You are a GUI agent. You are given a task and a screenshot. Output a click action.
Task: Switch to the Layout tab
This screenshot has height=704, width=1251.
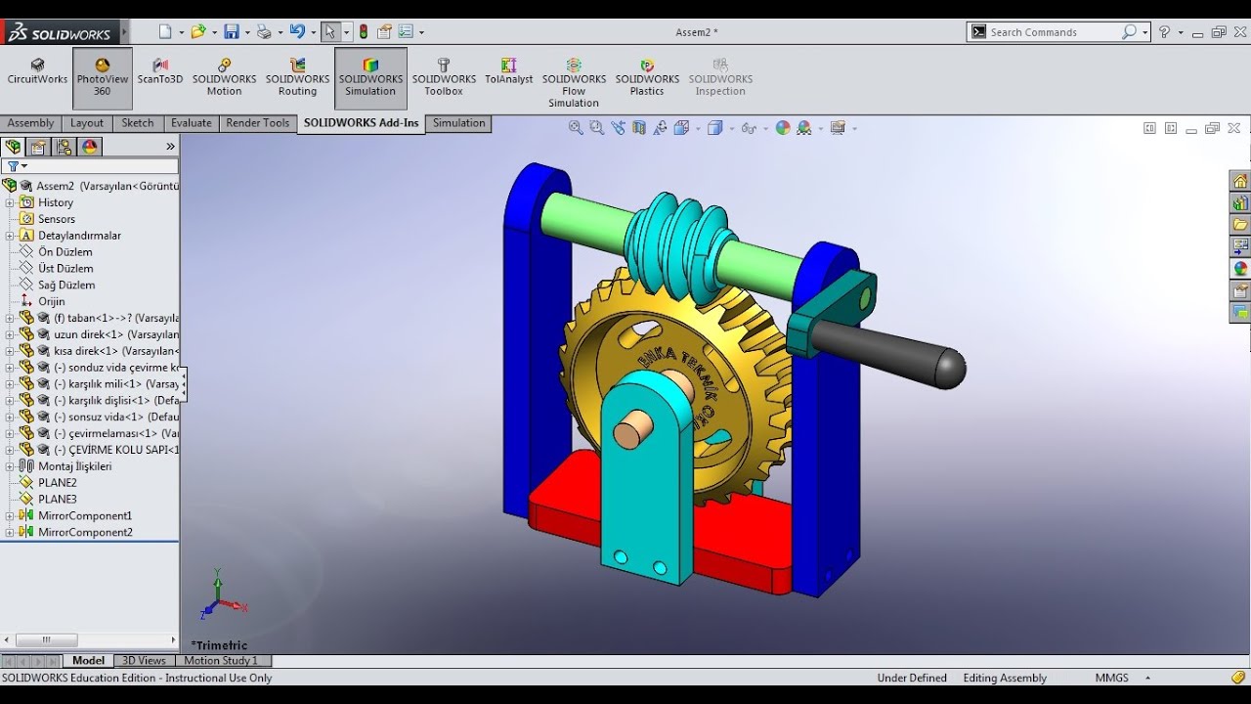coord(87,123)
